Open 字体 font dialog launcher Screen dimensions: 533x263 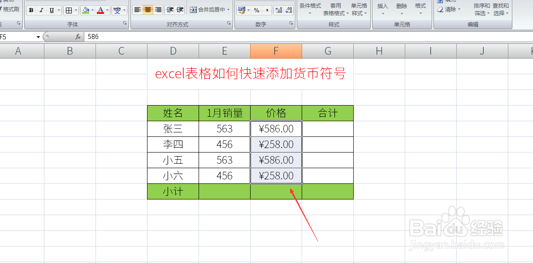tap(125, 24)
